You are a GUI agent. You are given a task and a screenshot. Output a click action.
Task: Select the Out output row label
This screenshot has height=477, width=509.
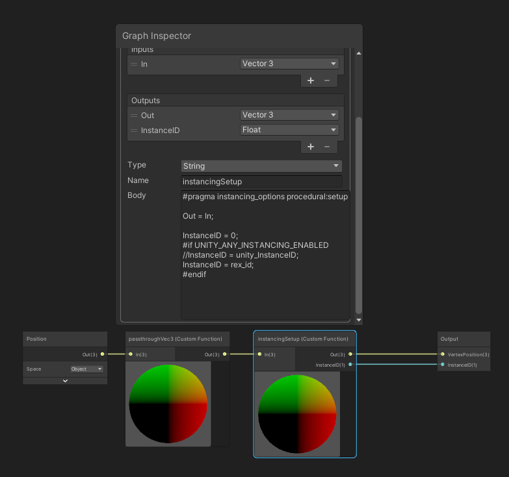pos(148,116)
